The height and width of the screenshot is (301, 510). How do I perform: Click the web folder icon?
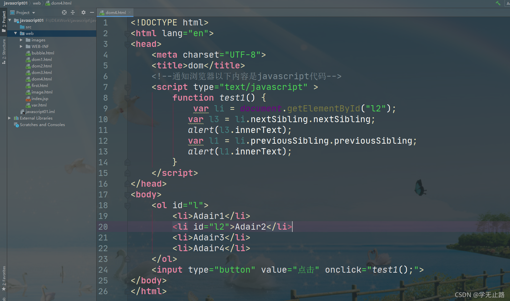22,34
